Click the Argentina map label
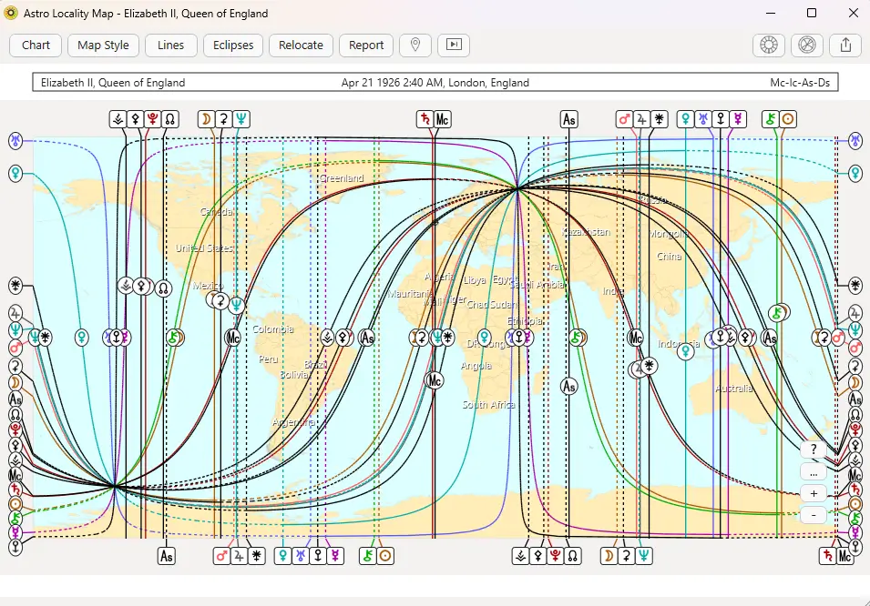 (x=293, y=422)
